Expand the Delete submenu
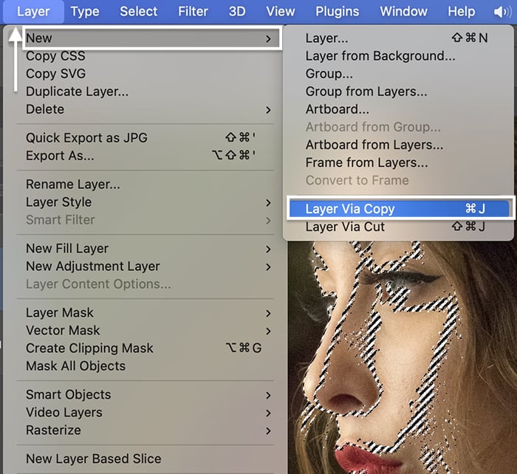This screenshot has height=474, width=517. coord(145,109)
